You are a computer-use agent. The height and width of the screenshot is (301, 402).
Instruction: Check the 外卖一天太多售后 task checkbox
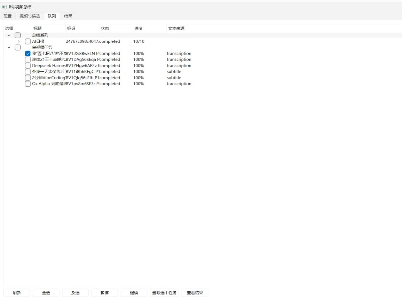[28, 72]
